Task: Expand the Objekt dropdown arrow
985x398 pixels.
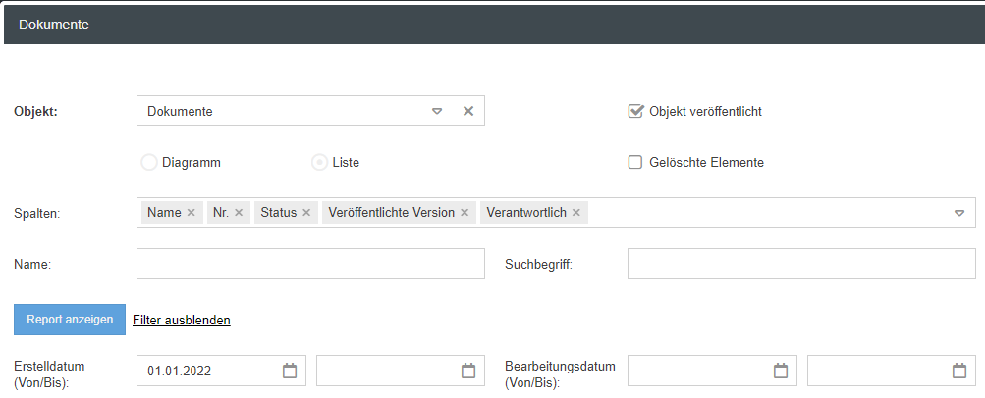Action: click(438, 111)
